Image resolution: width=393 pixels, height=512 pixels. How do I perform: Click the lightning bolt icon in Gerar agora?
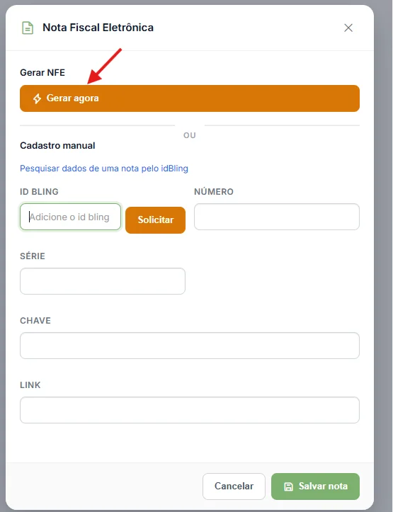38,98
